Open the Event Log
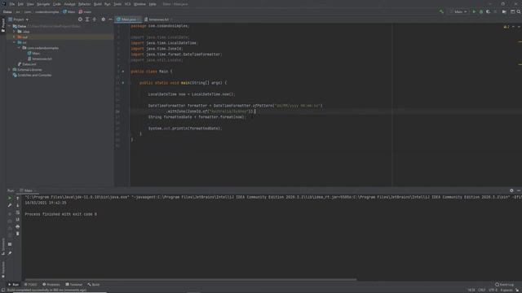The image size is (522, 293). pyautogui.click(x=504, y=285)
